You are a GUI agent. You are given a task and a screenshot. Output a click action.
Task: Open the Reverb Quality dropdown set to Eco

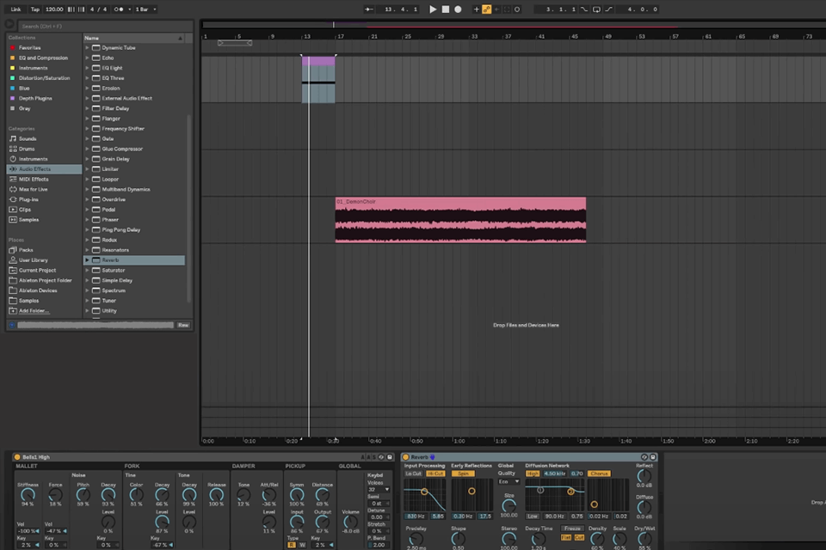click(509, 482)
